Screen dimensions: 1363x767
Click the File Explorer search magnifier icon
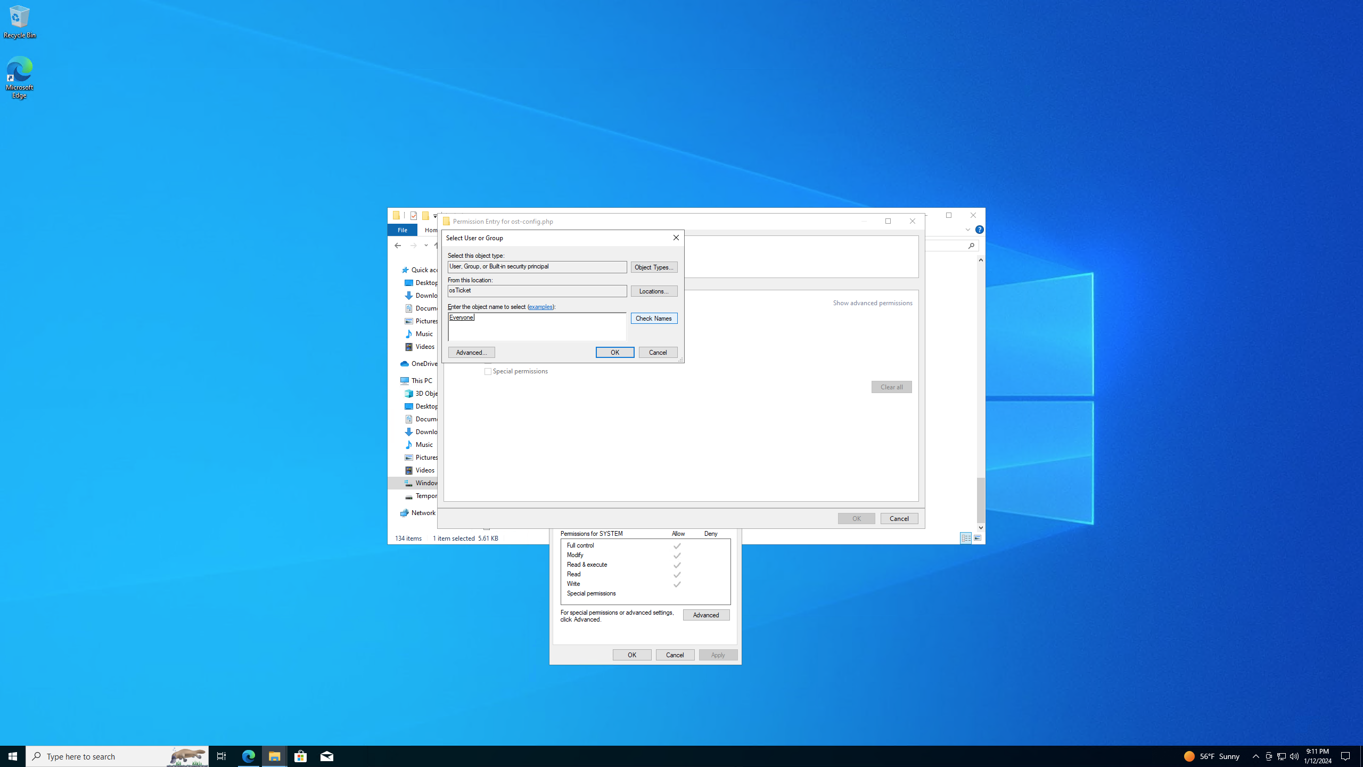(x=971, y=246)
